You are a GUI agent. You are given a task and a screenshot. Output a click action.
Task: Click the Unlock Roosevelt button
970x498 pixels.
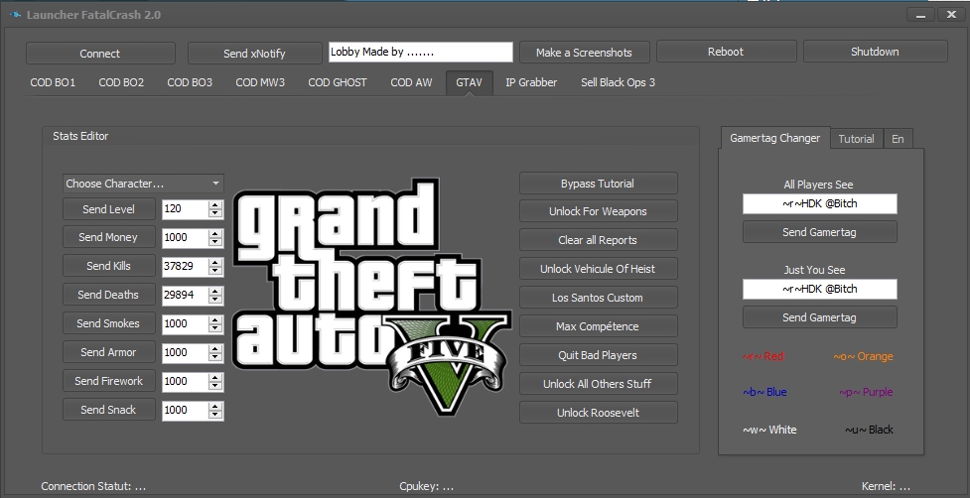(599, 413)
